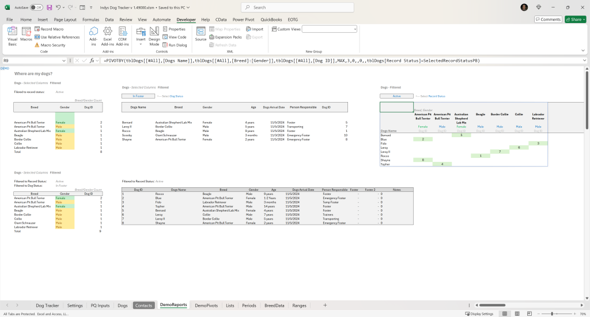Click XML Import
The image size is (590, 317).
tap(255, 29)
